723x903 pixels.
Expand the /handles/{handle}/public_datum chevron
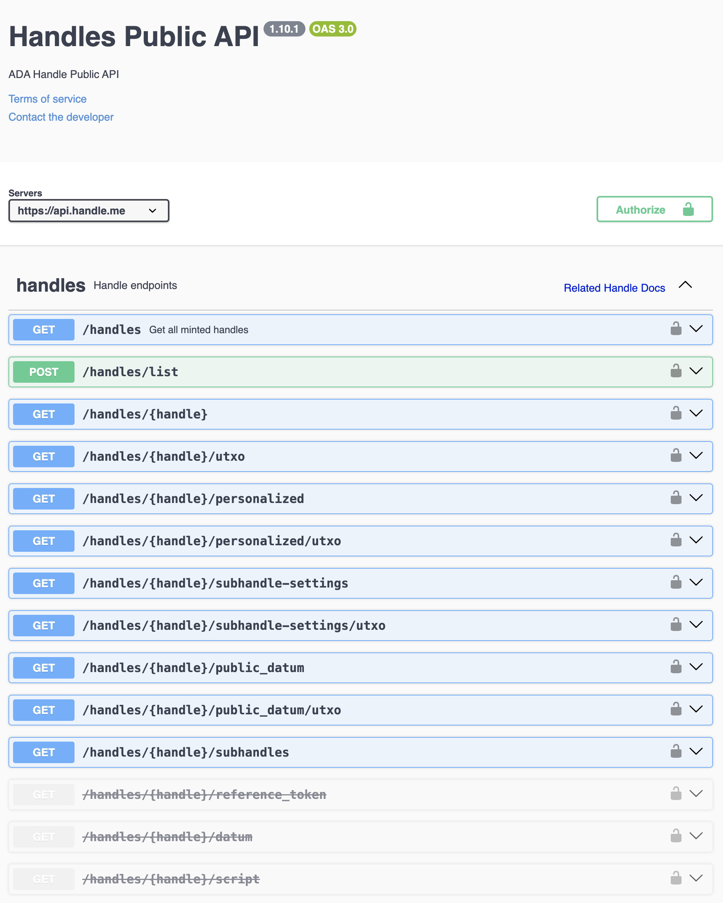[696, 667]
